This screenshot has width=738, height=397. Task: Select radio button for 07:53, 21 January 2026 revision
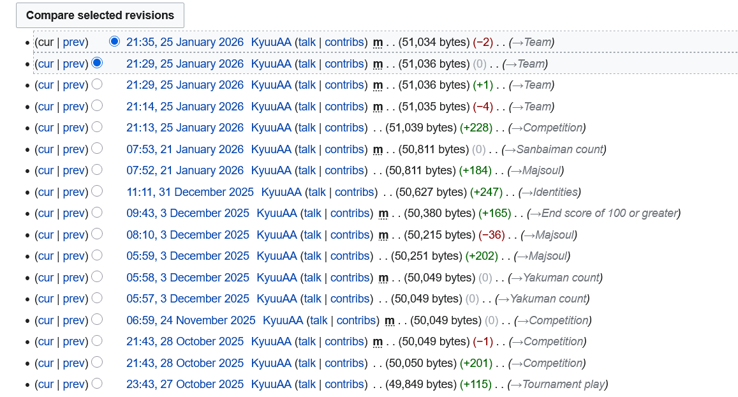point(97,148)
